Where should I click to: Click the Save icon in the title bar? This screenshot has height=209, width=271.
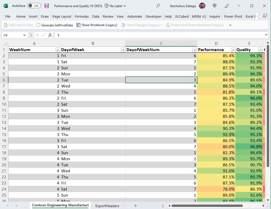pos(47,6)
